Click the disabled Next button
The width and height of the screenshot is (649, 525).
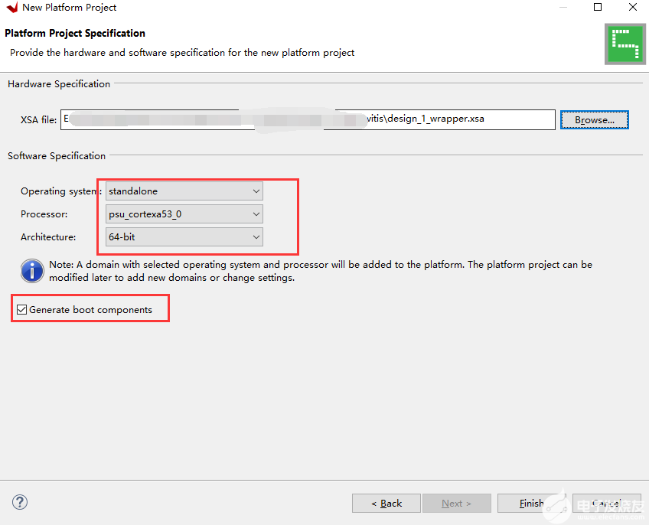[456, 503]
